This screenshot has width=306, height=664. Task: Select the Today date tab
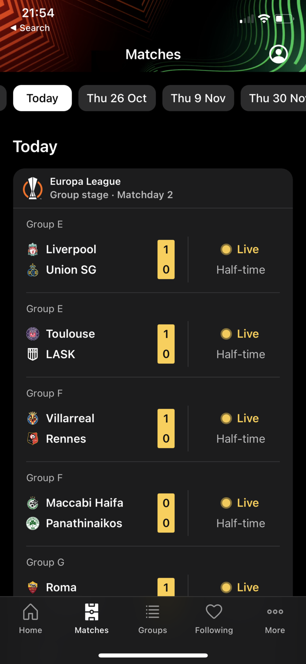[x=42, y=98]
